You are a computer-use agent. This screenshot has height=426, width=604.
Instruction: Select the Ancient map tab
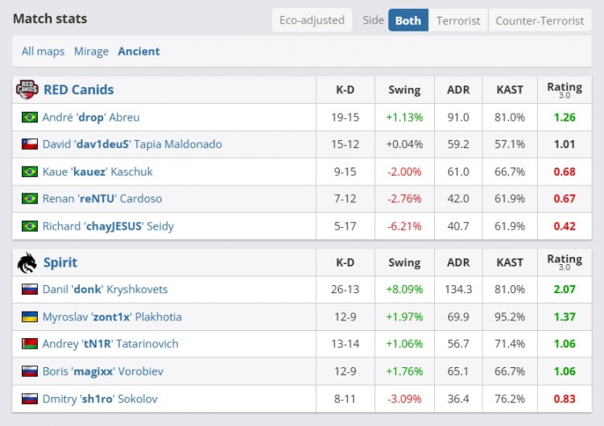coord(139,52)
